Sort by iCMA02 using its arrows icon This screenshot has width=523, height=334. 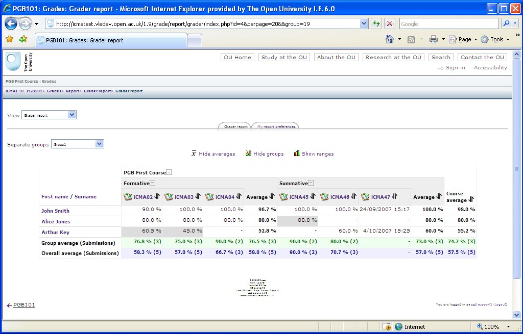[157, 196]
